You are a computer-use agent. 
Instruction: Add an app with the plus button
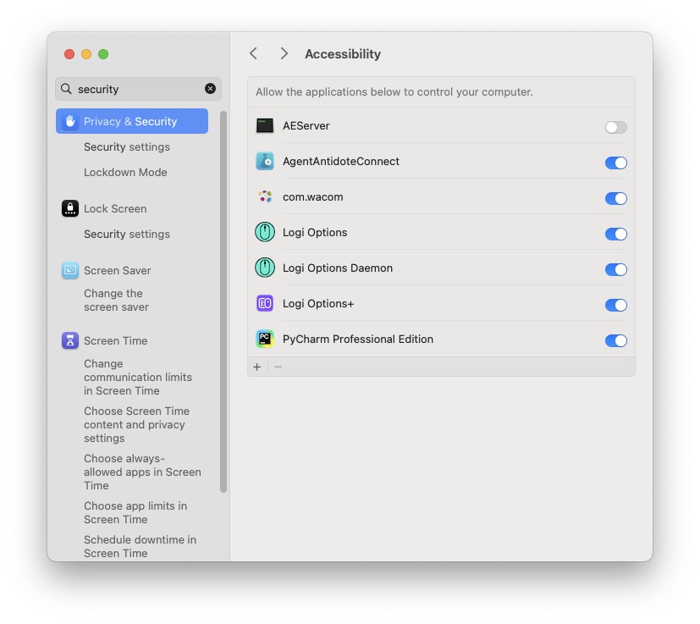pyautogui.click(x=256, y=367)
